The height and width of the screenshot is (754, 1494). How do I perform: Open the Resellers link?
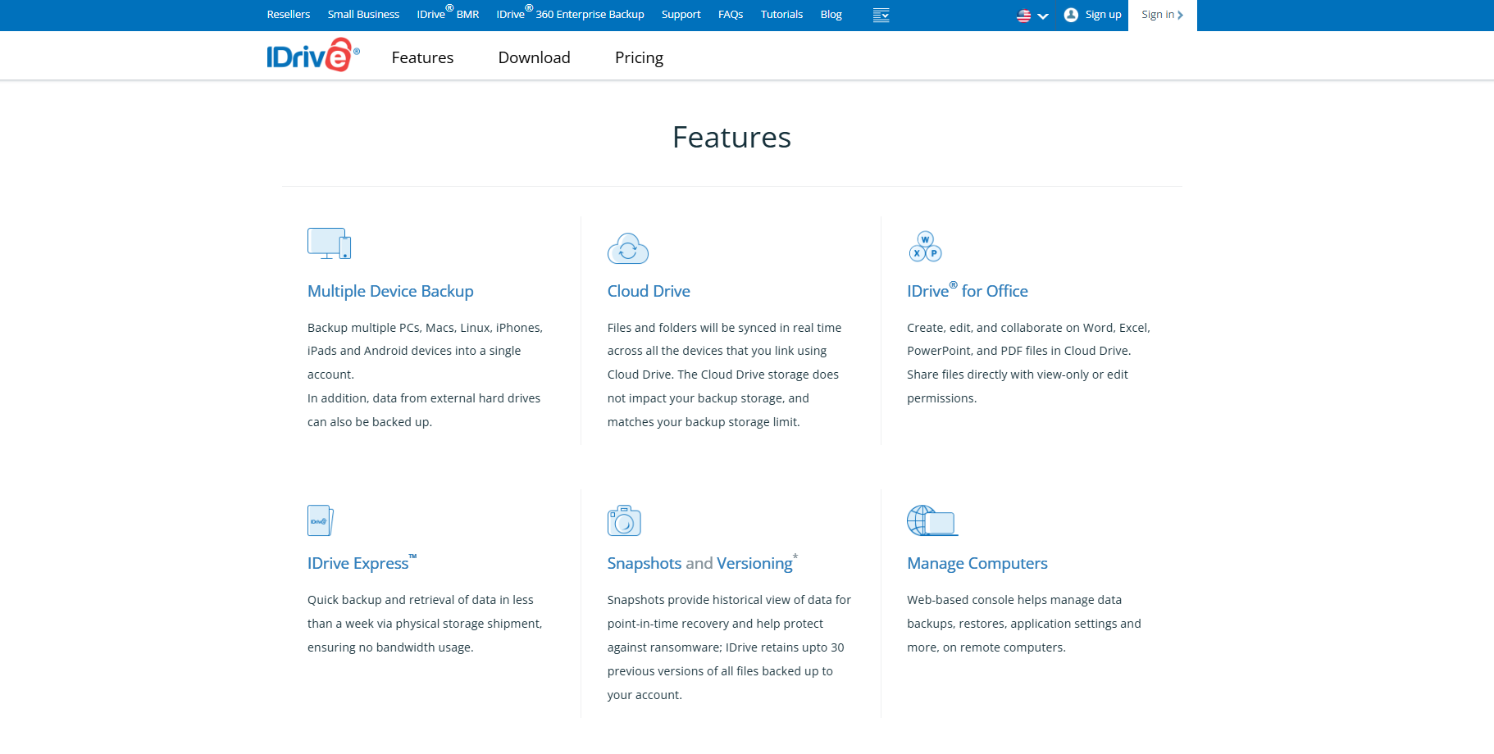(x=289, y=15)
